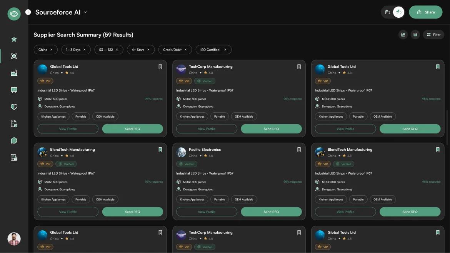This screenshot has width=450, height=253.
Task: Remove the ISO Certified filter chip
Action: tap(225, 50)
